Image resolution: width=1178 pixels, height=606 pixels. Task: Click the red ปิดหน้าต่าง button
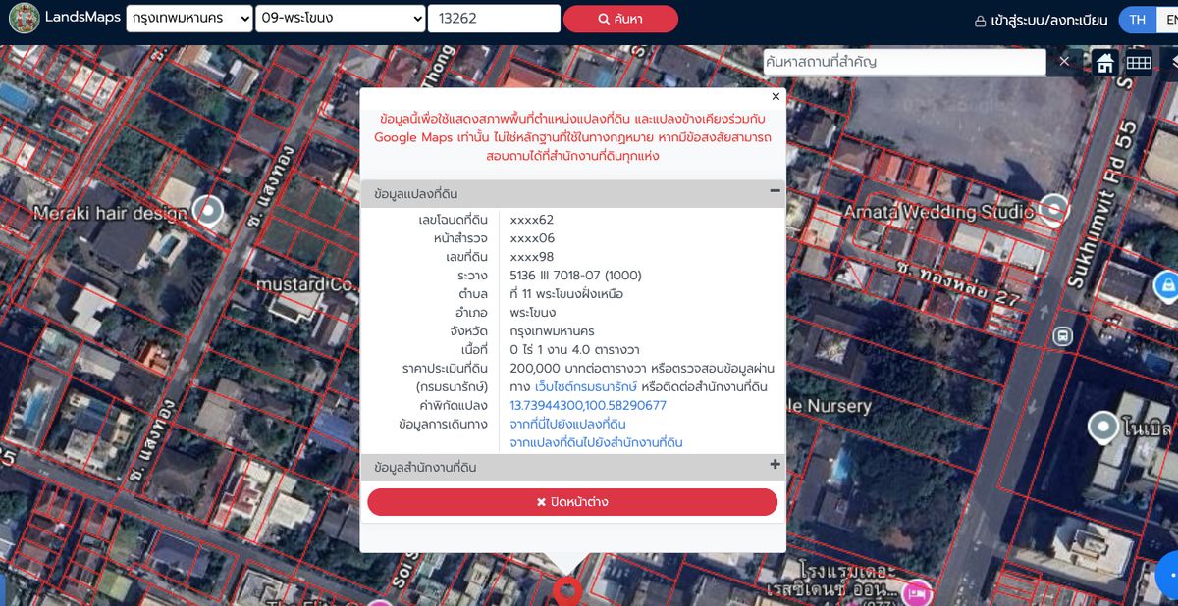tap(572, 502)
